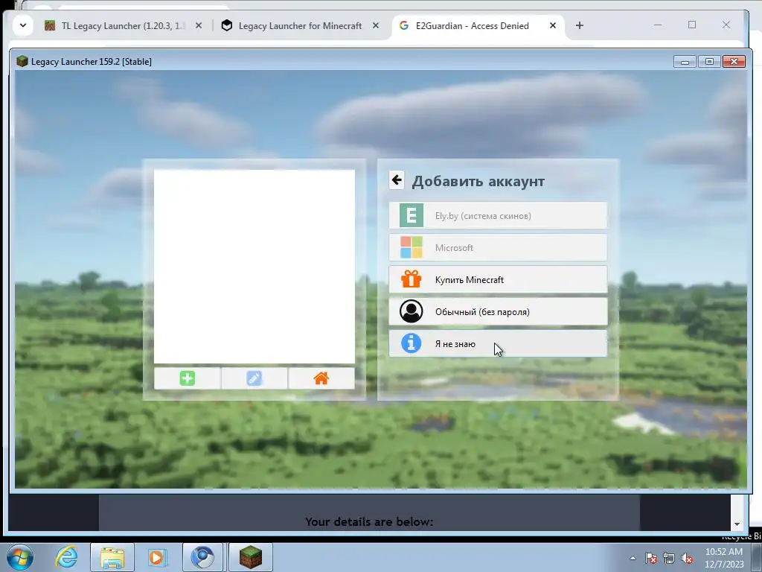The image size is (762, 572).
Task: Click the black user silhouette icon
Action: click(411, 311)
